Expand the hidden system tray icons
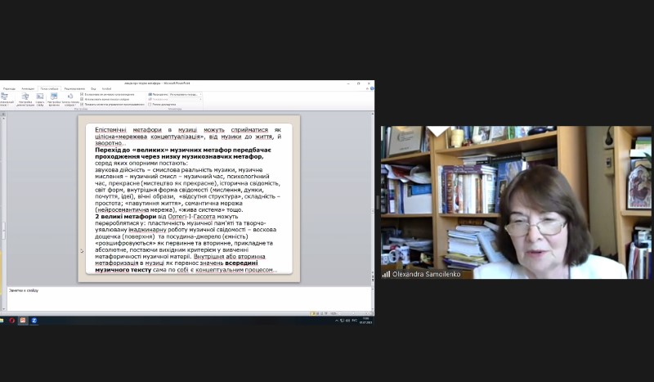The image size is (654, 382). (336, 321)
